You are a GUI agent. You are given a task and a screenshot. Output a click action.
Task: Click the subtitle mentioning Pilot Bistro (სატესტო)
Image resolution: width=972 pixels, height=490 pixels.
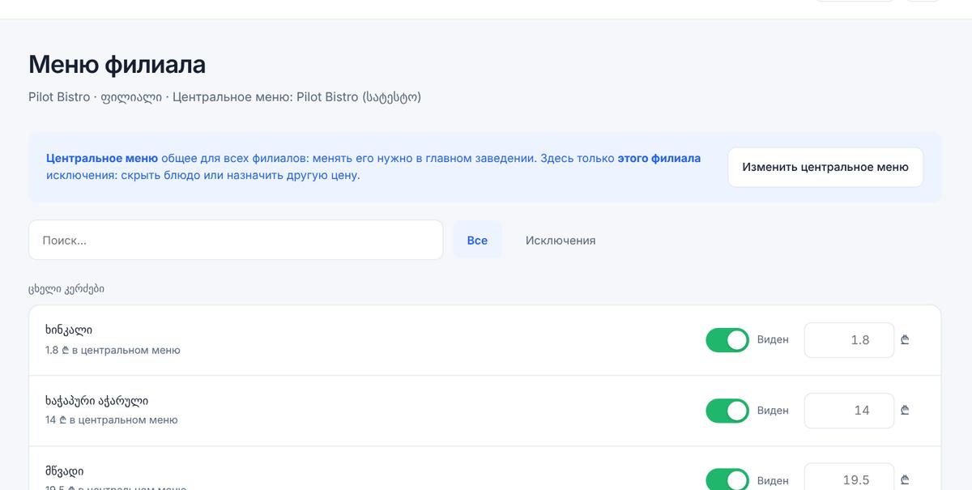225,97
